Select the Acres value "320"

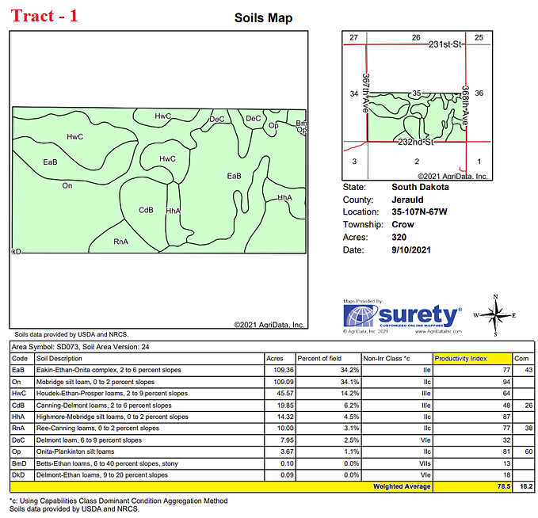pos(399,237)
